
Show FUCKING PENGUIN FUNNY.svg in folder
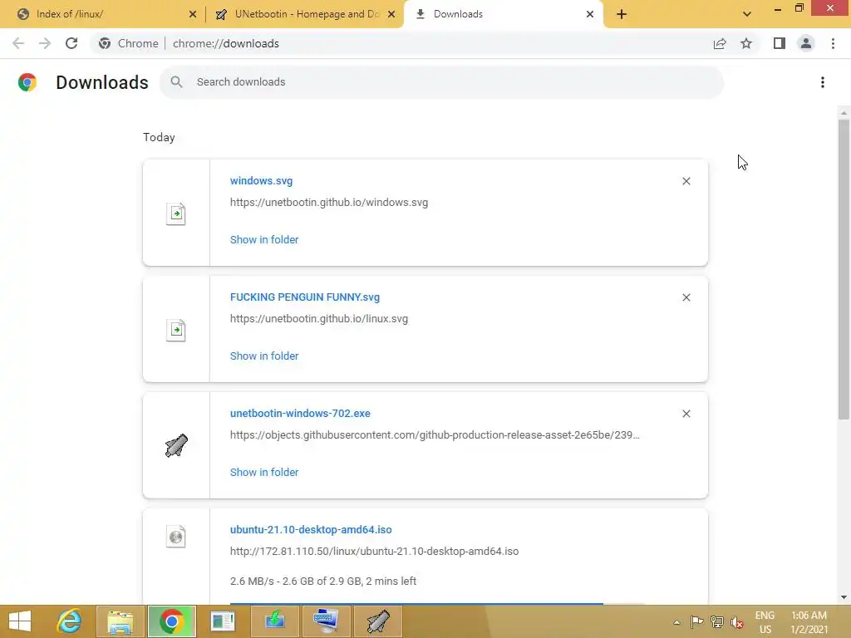click(x=264, y=356)
